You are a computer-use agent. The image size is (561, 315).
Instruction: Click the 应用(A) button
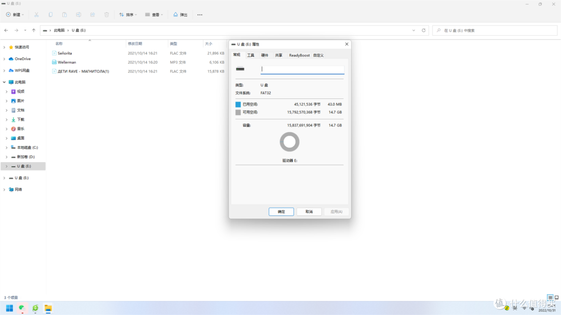(x=336, y=211)
